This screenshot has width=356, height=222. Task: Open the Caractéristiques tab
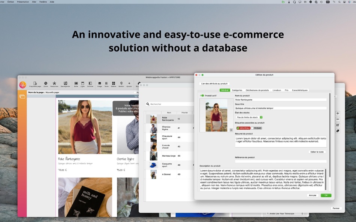(300, 90)
